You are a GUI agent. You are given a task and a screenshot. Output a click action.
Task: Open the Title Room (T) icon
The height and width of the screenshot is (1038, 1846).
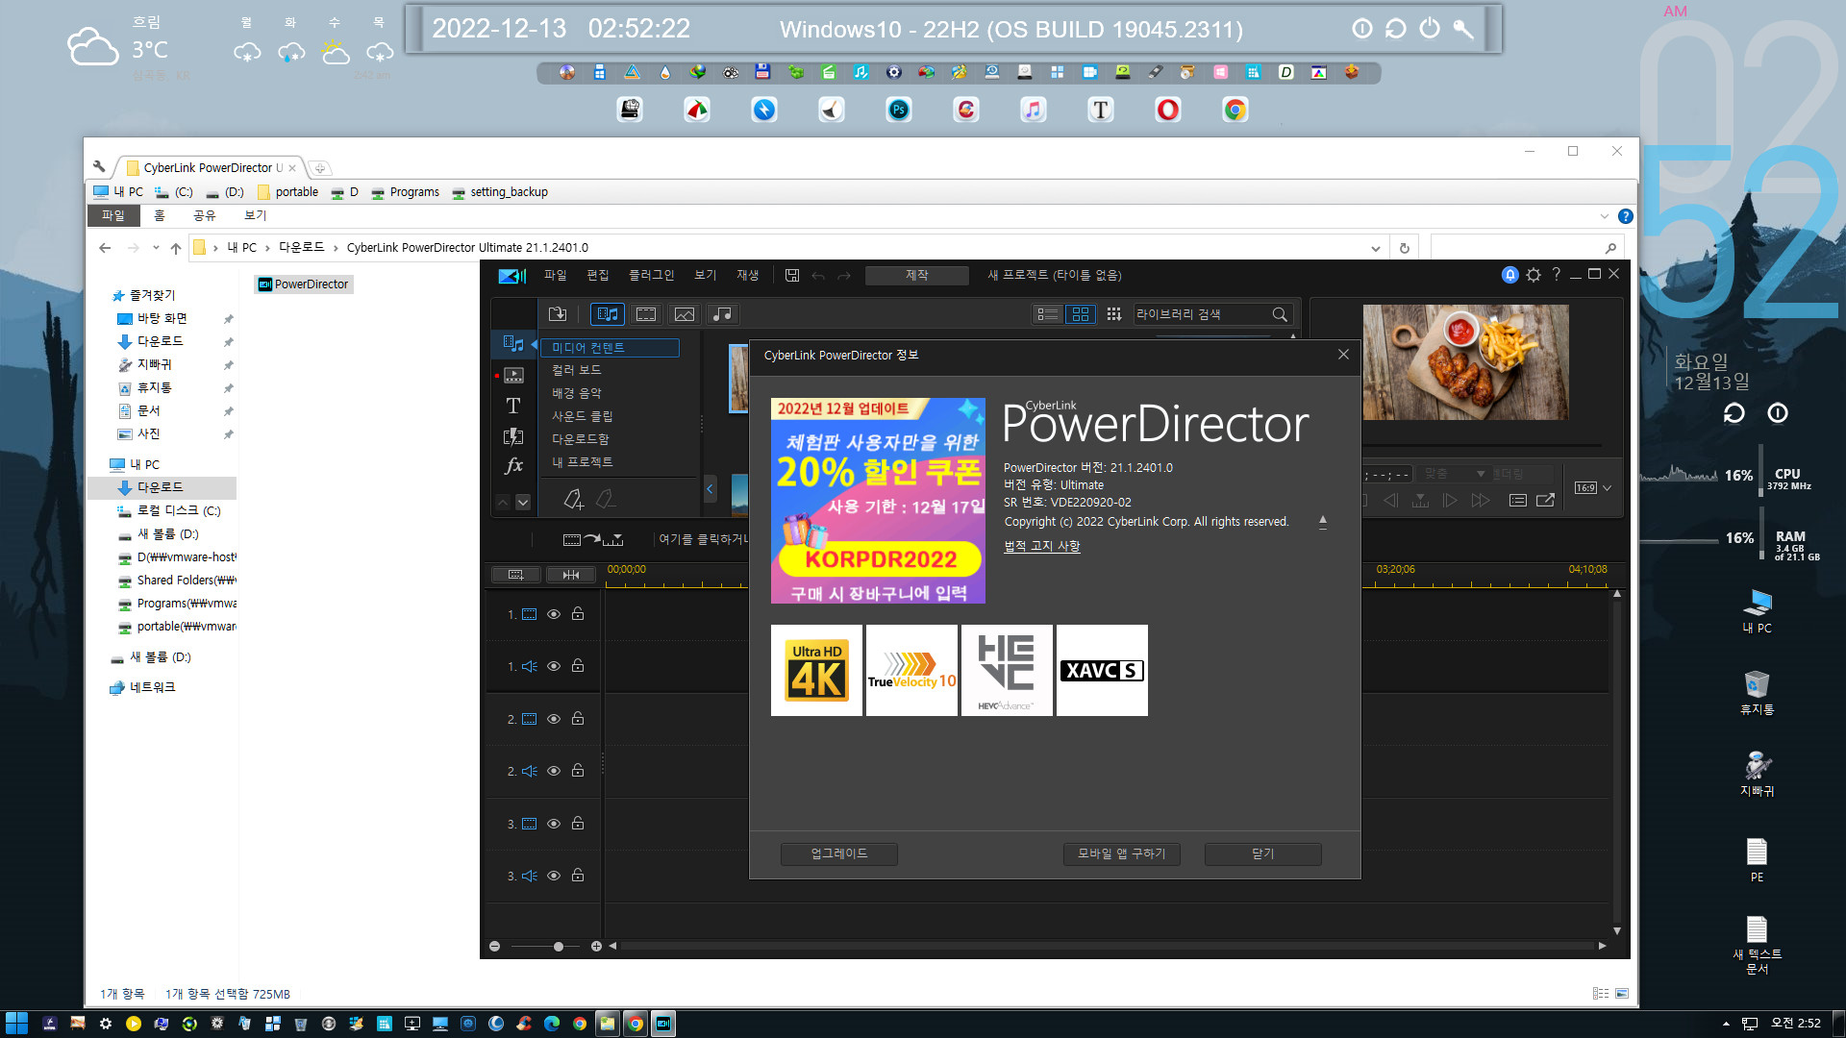click(x=513, y=406)
